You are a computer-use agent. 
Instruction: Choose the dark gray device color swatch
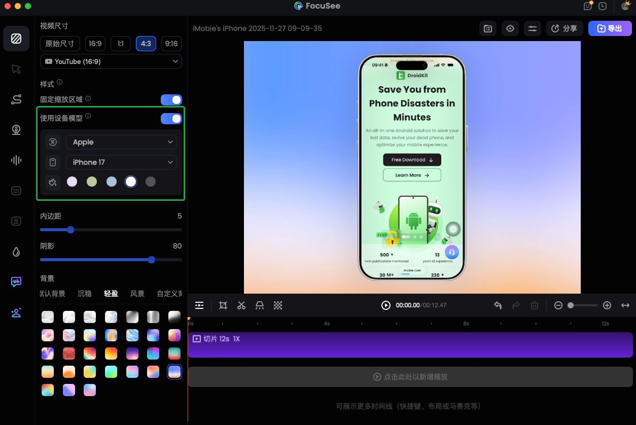151,182
